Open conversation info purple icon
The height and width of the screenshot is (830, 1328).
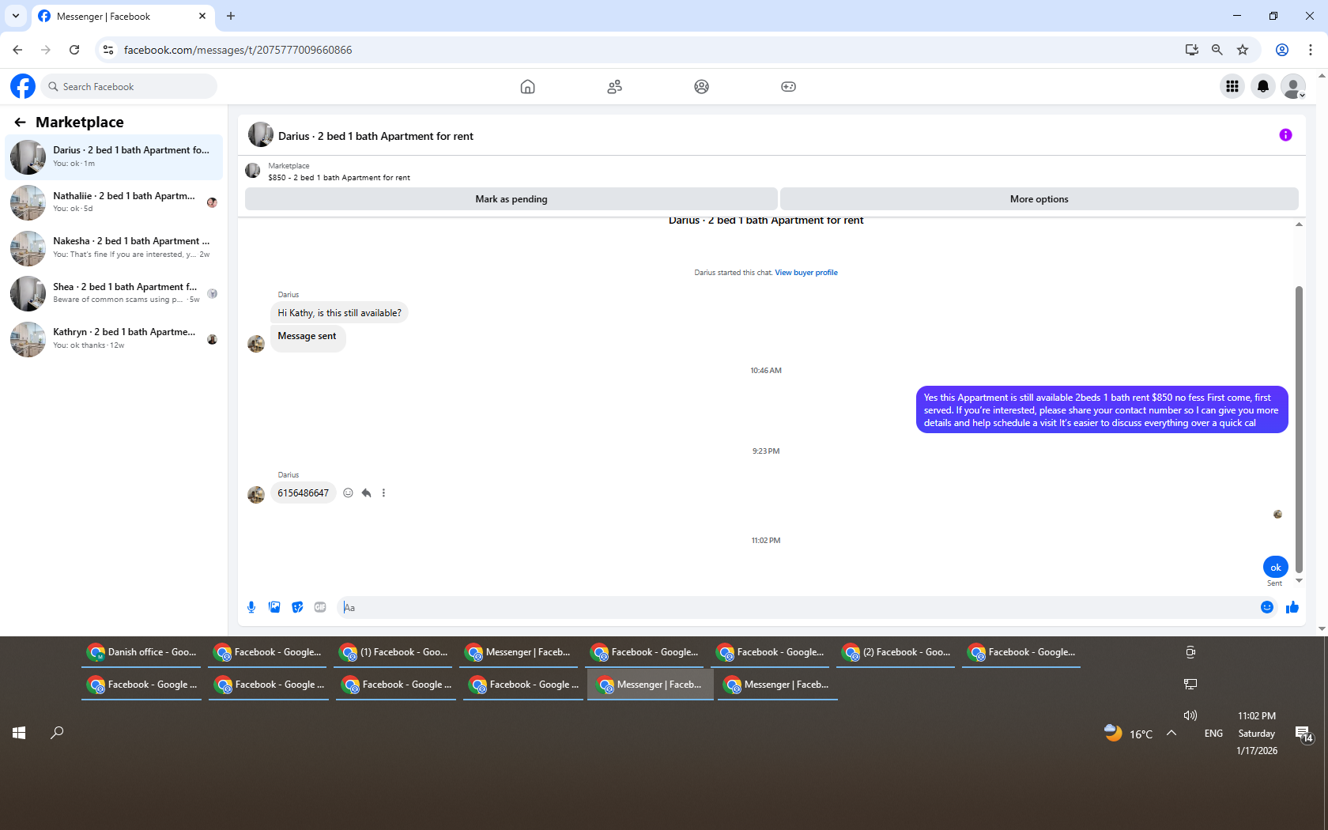pos(1285,135)
